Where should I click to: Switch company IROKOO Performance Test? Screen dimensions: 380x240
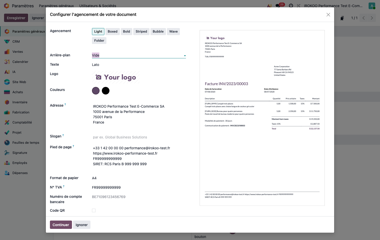333,6
